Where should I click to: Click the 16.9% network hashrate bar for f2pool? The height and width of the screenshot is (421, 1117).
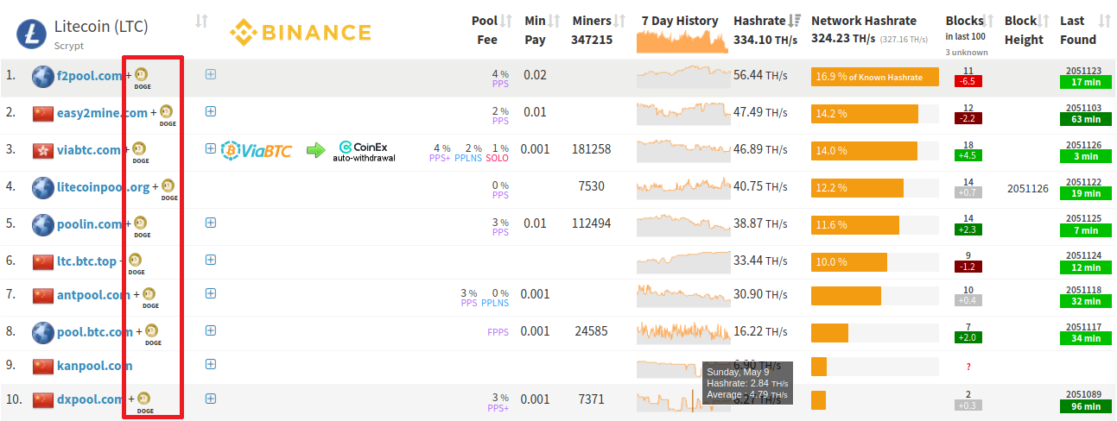(x=874, y=77)
